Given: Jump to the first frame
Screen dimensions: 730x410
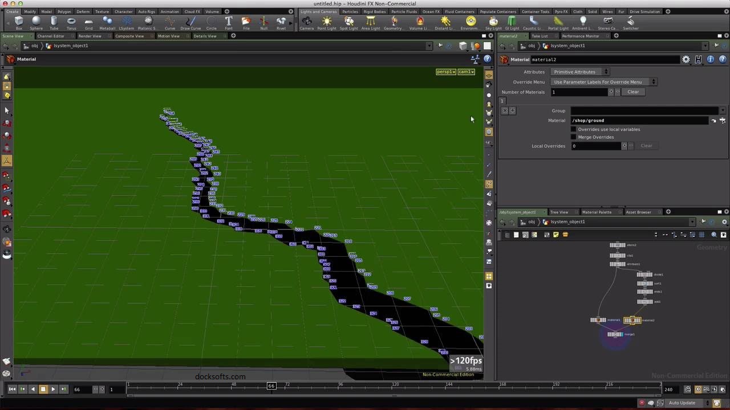Looking at the screenshot, I should [12, 389].
